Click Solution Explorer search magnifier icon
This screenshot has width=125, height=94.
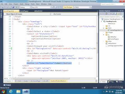click(123, 16)
